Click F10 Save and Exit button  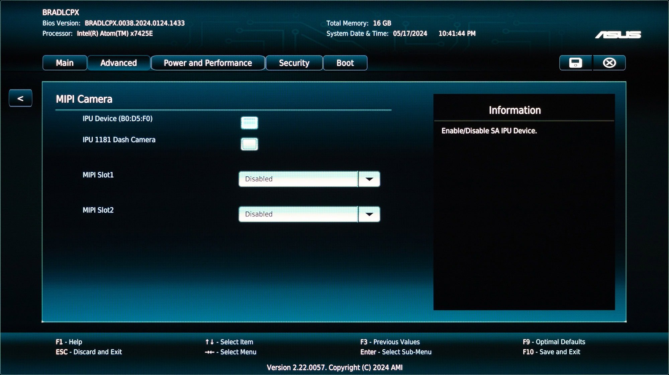[x=551, y=352]
